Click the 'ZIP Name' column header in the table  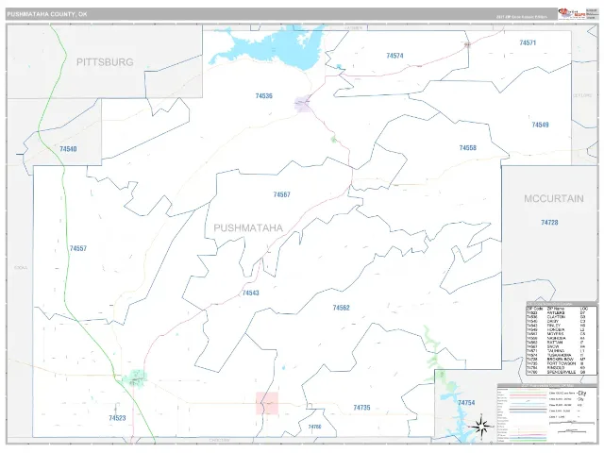point(555,309)
